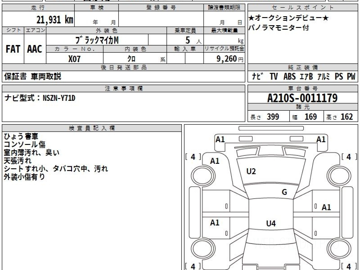Select the セールスポイント header
The image size is (360, 270).
coord(303,8)
